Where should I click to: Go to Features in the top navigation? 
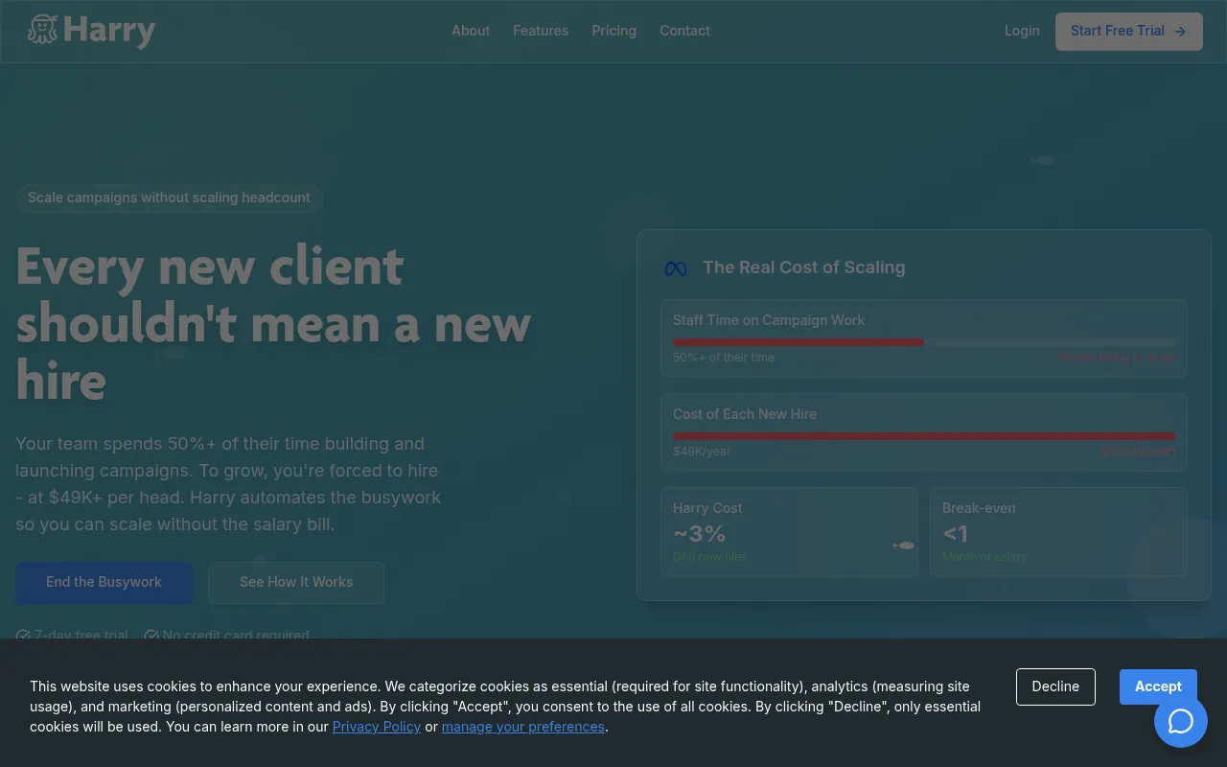[541, 31]
